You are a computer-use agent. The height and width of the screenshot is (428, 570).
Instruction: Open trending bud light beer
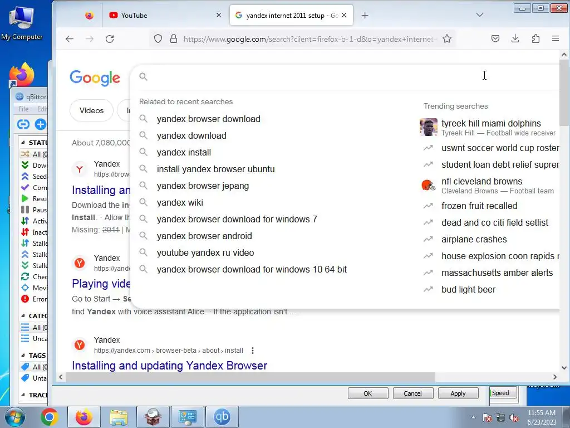point(468,290)
